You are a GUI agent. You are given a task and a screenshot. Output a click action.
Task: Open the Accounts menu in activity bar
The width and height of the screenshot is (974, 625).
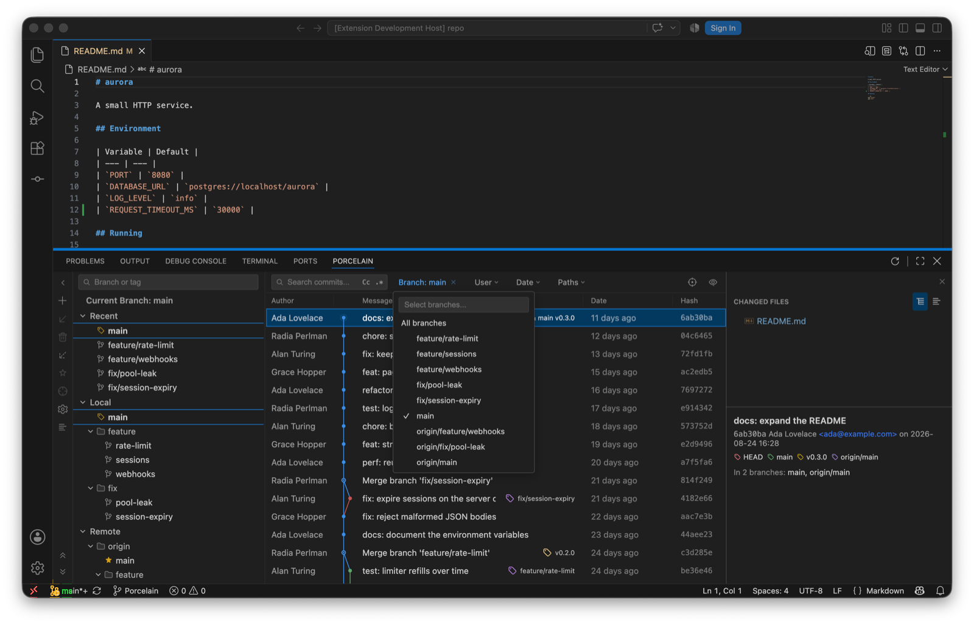pos(37,537)
